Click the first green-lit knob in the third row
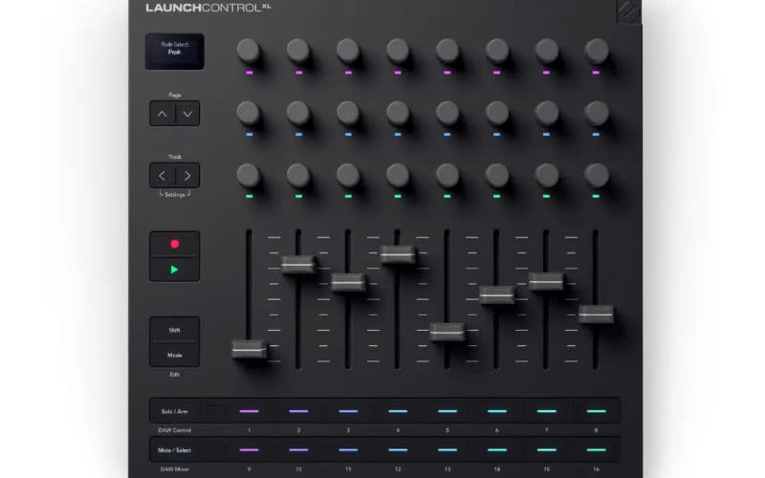Viewport: 765px width, 478px height. click(249, 175)
